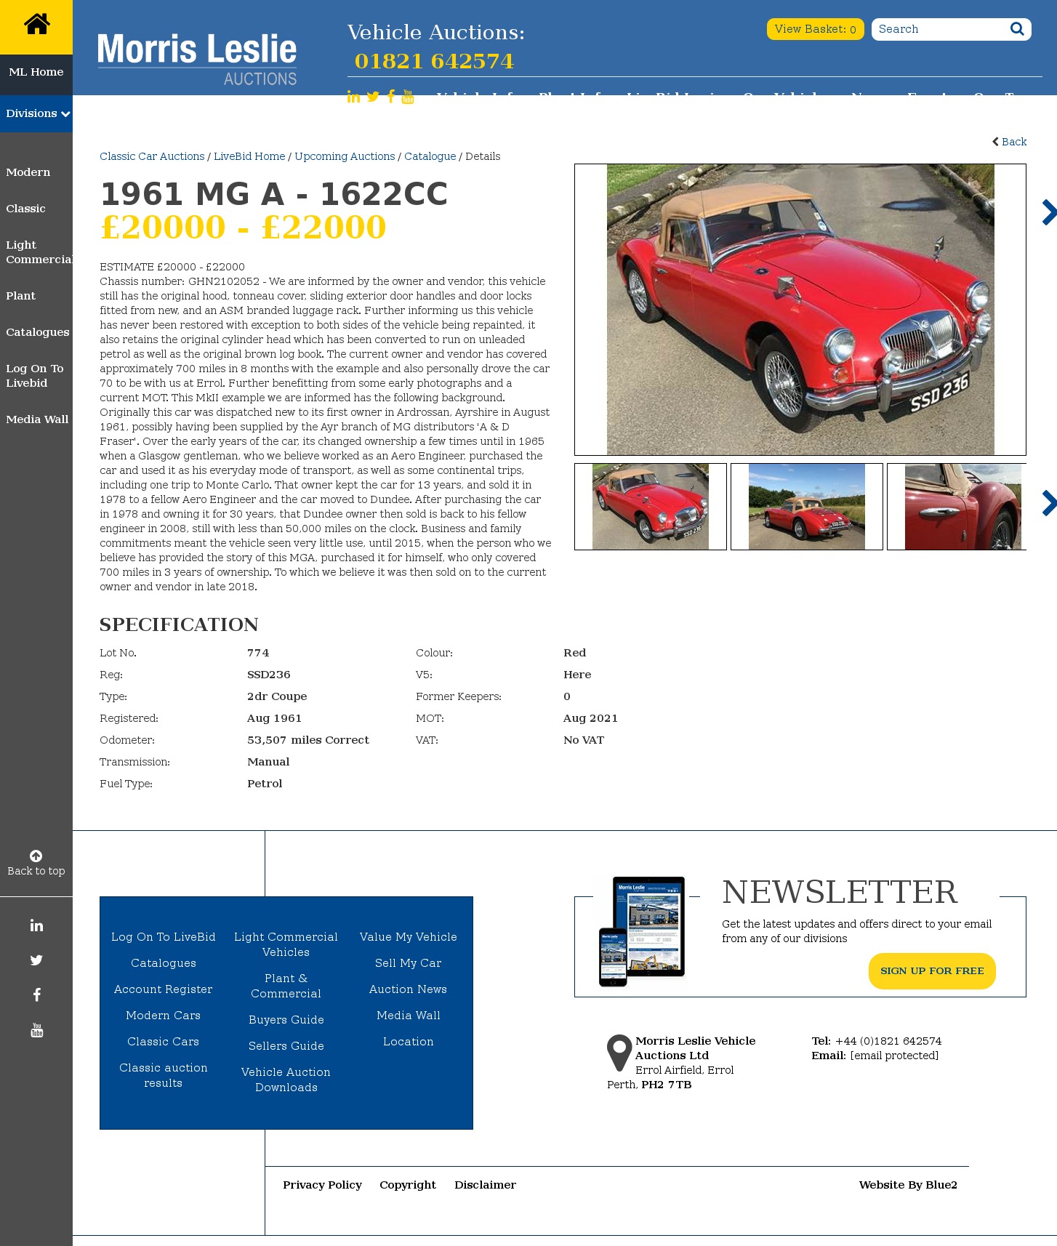Screen dimensions: 1057x1246
Task: Open Classic auction results link
Action: coord(164,1075)
